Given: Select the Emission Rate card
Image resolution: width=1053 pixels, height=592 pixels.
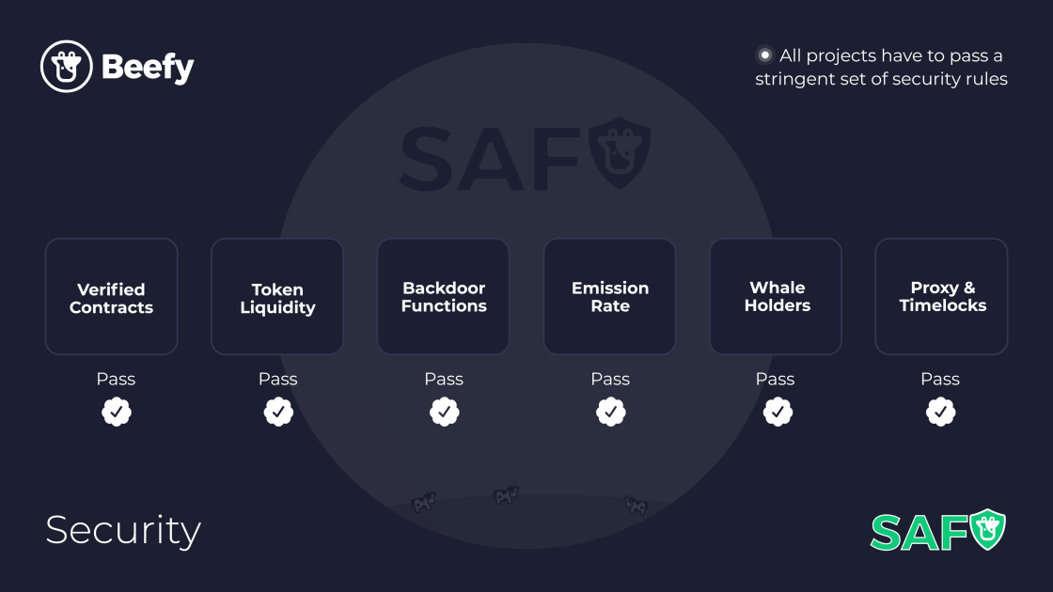Looking at the screenshot, I should [610, 296].
